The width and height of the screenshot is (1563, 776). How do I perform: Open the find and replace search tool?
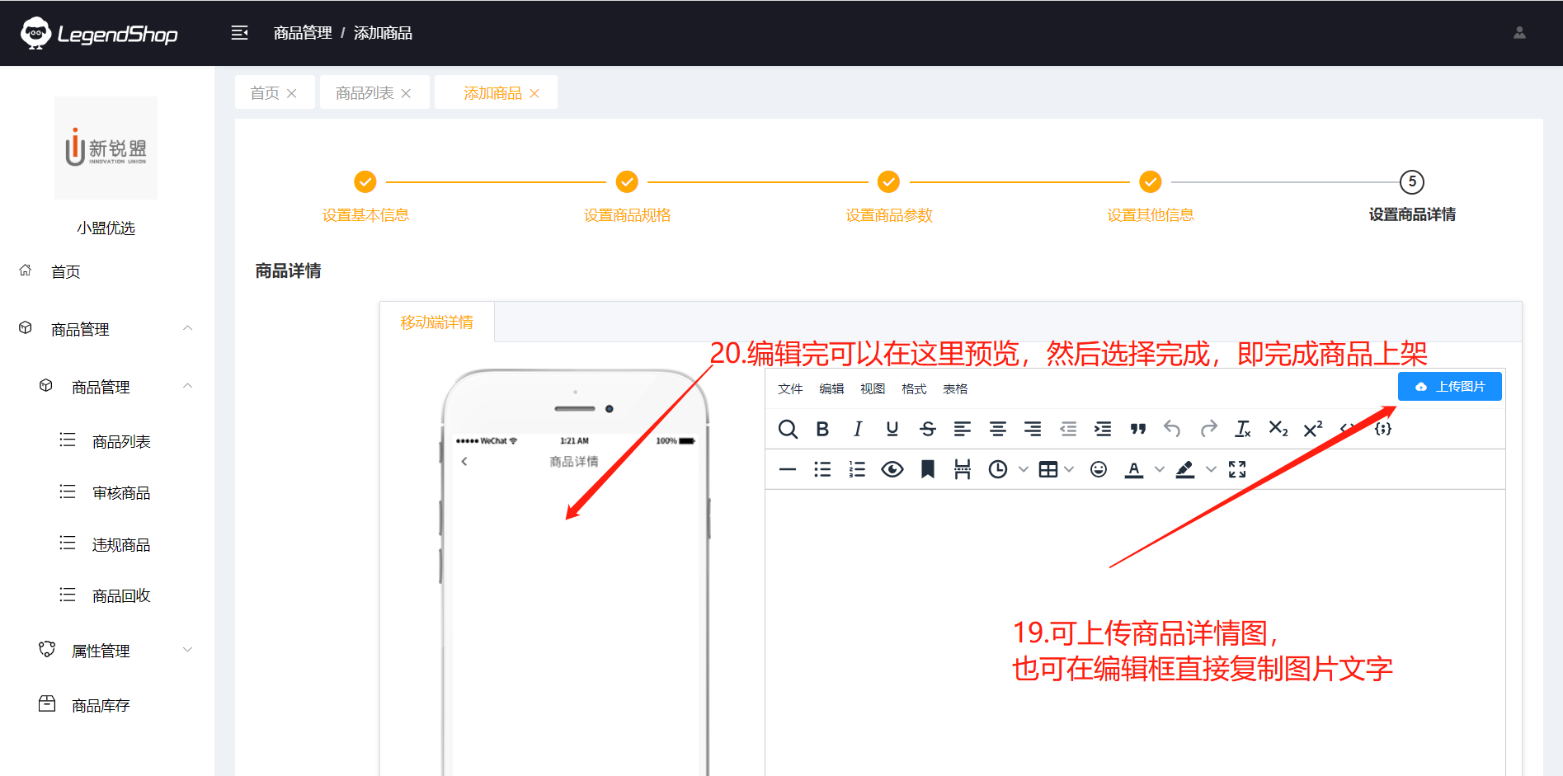click(x=788, y=429)
